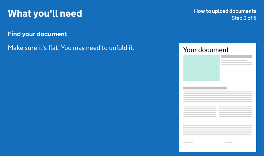Click the "You may need to unfold it" sentence
Image resolution: width=264 pixels, height=156 pixels.
(x=97, y=48)
